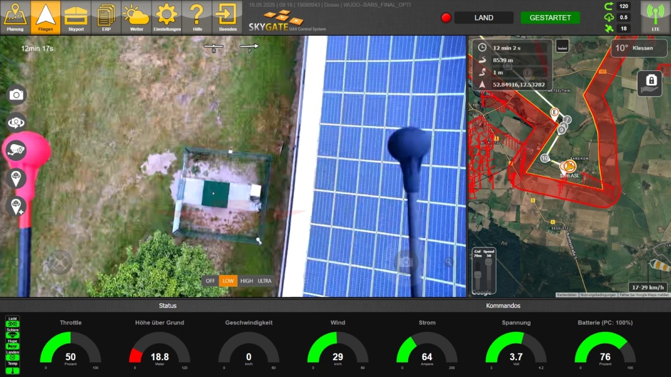
Task: Click the ruler measurement icon on the map
Action: [562, 46]
